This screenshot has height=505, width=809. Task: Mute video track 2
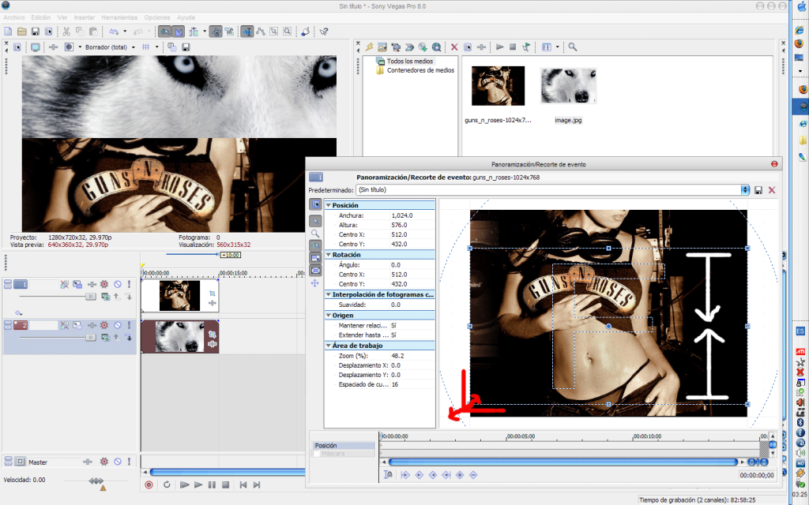(118, 325)
